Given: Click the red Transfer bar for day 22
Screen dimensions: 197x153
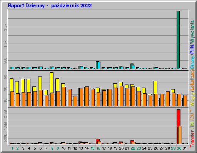Looking at the screenshot, I should [x=132, y=141].
